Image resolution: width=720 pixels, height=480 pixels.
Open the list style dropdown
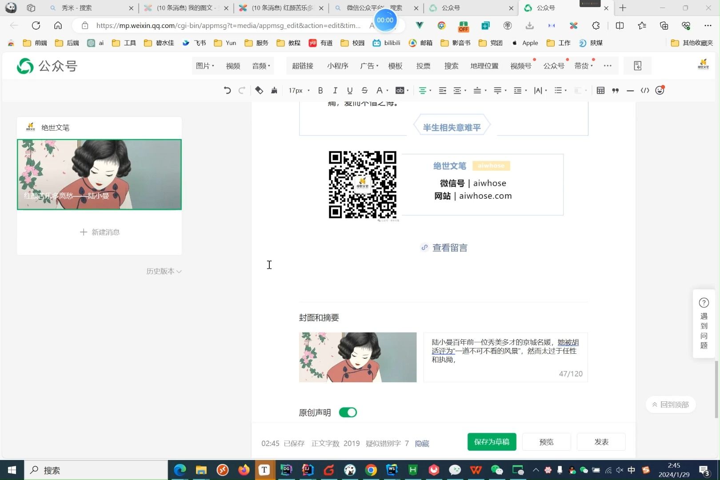click(560, 90)
